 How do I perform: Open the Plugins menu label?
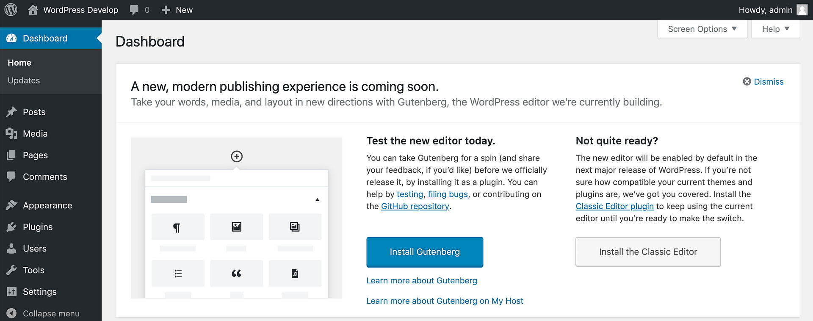38,227
